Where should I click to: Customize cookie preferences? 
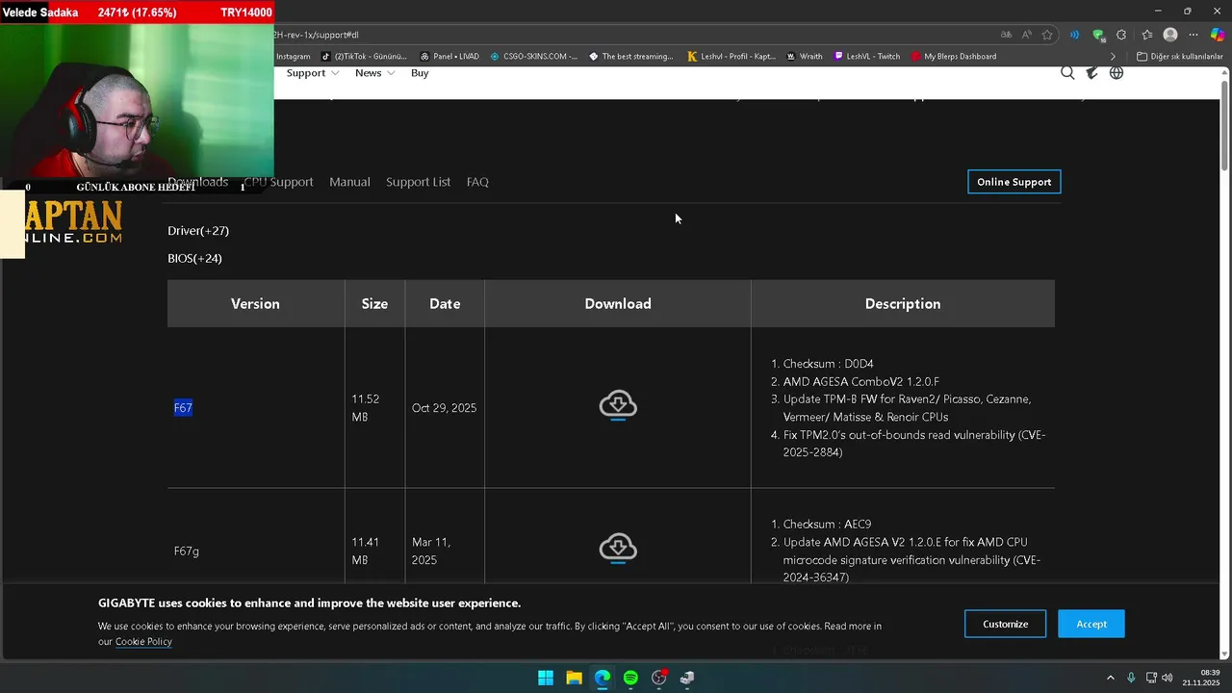[x=1006, y=624]
